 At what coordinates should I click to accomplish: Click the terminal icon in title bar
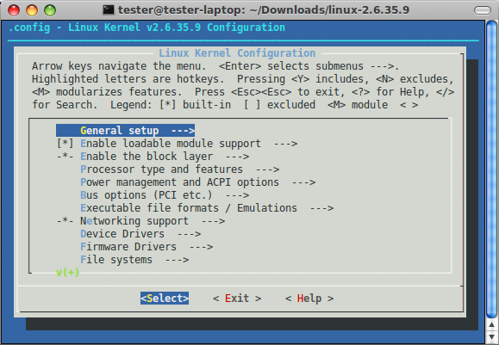[x=109, y=10]
